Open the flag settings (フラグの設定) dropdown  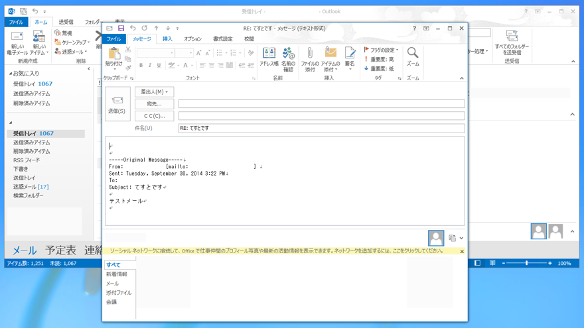381,50
